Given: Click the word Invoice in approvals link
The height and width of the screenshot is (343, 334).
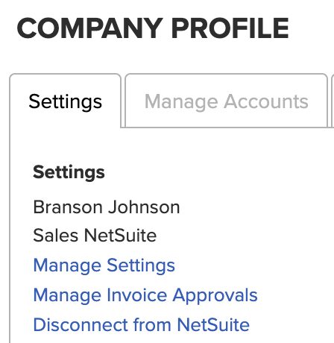Looking at the screenshot, I should pos(137,295).
